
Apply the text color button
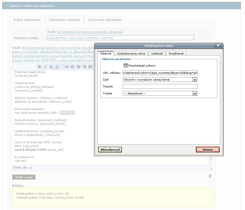[x=57, y=67]
